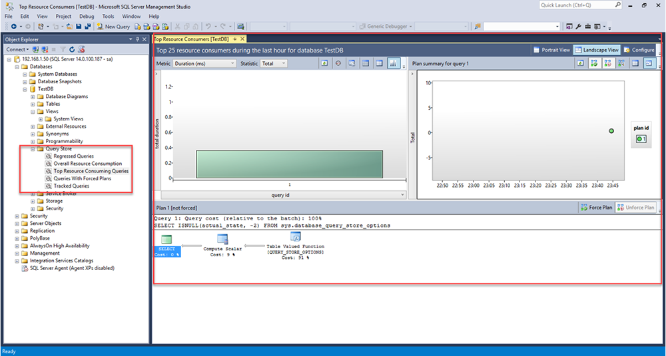Click the wrench Properties icon in toolbar
666x356 pixels.
[x=578, y=27]
